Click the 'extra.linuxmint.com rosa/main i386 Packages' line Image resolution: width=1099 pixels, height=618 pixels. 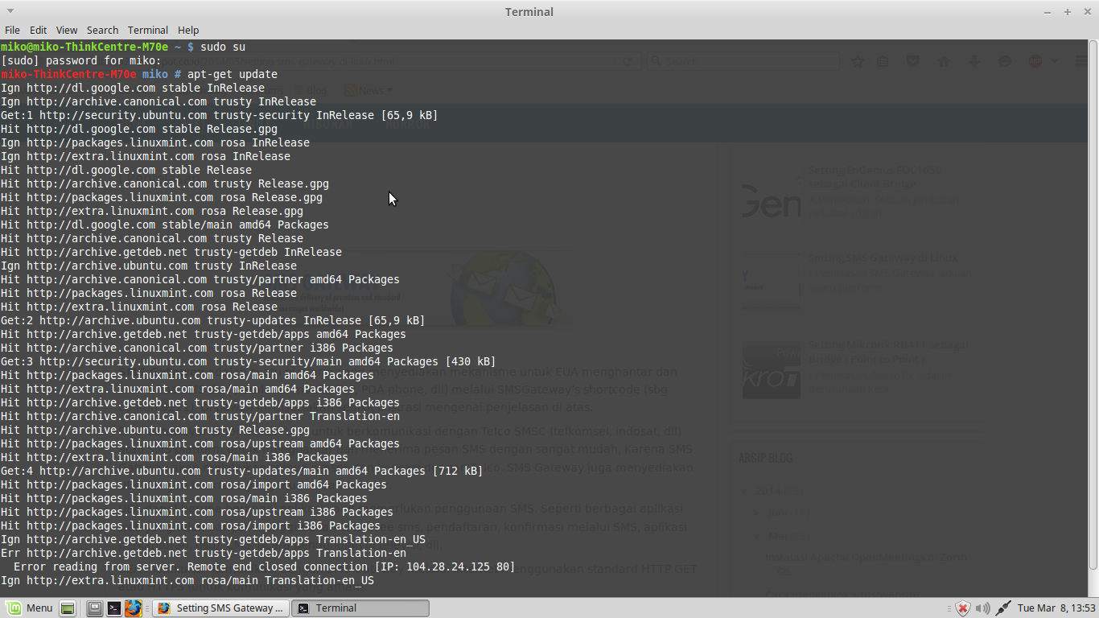[175, 457]
